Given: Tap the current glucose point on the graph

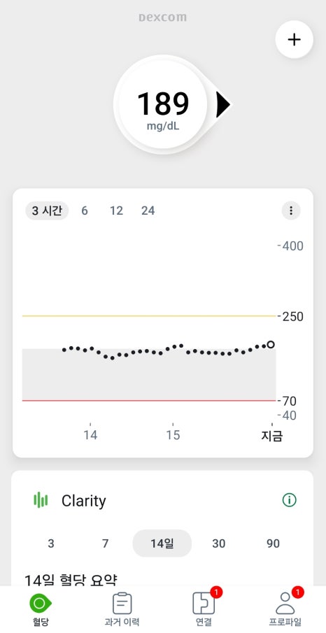Looking at the screenshot, I should point(271,344).
